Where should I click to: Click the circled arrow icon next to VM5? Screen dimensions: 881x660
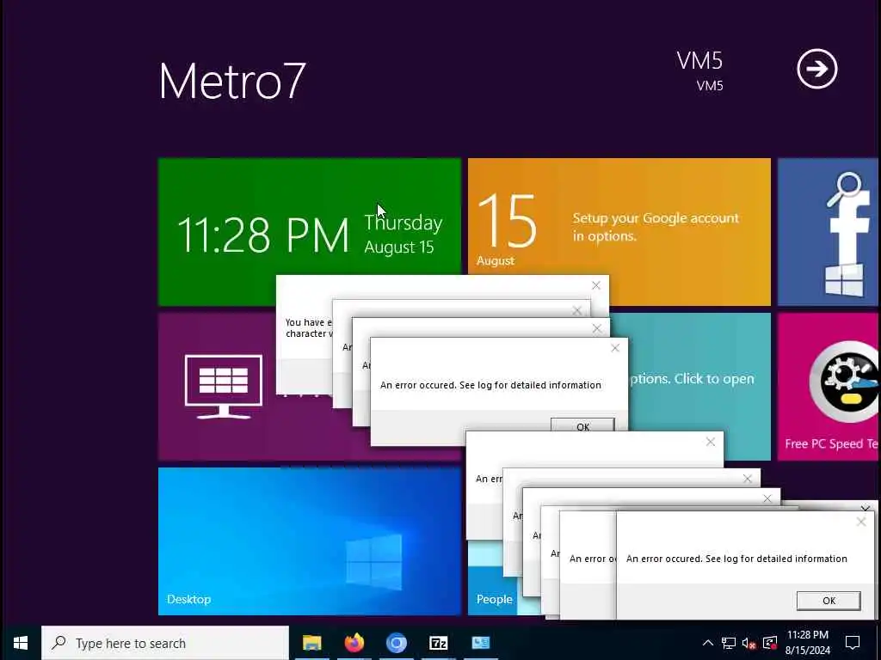(817, 69)
